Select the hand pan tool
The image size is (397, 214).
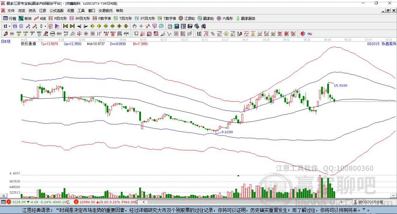[x=135, y=26]
